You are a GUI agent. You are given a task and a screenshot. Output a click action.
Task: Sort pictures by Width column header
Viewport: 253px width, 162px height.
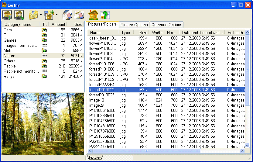(x=156, y=33)
